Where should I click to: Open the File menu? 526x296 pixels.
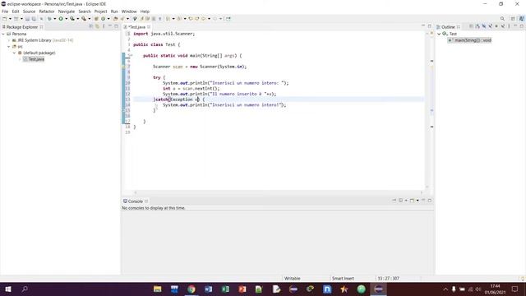coord(5,12)
